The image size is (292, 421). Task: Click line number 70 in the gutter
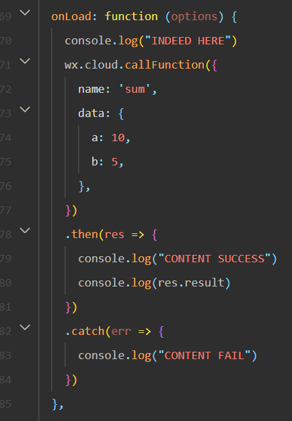coord(5,41)
